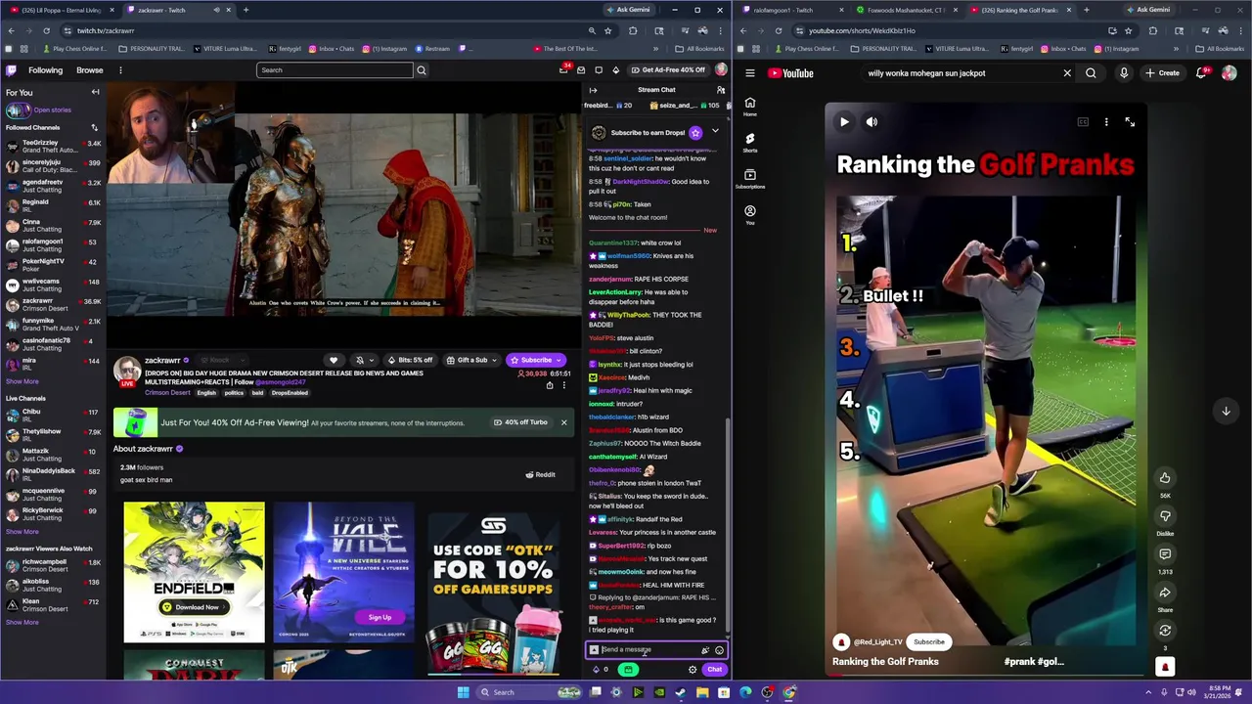Expand the Bits 5% off dropdown
The width and height of the screenshot is (1252, 704).
(411, 360)
